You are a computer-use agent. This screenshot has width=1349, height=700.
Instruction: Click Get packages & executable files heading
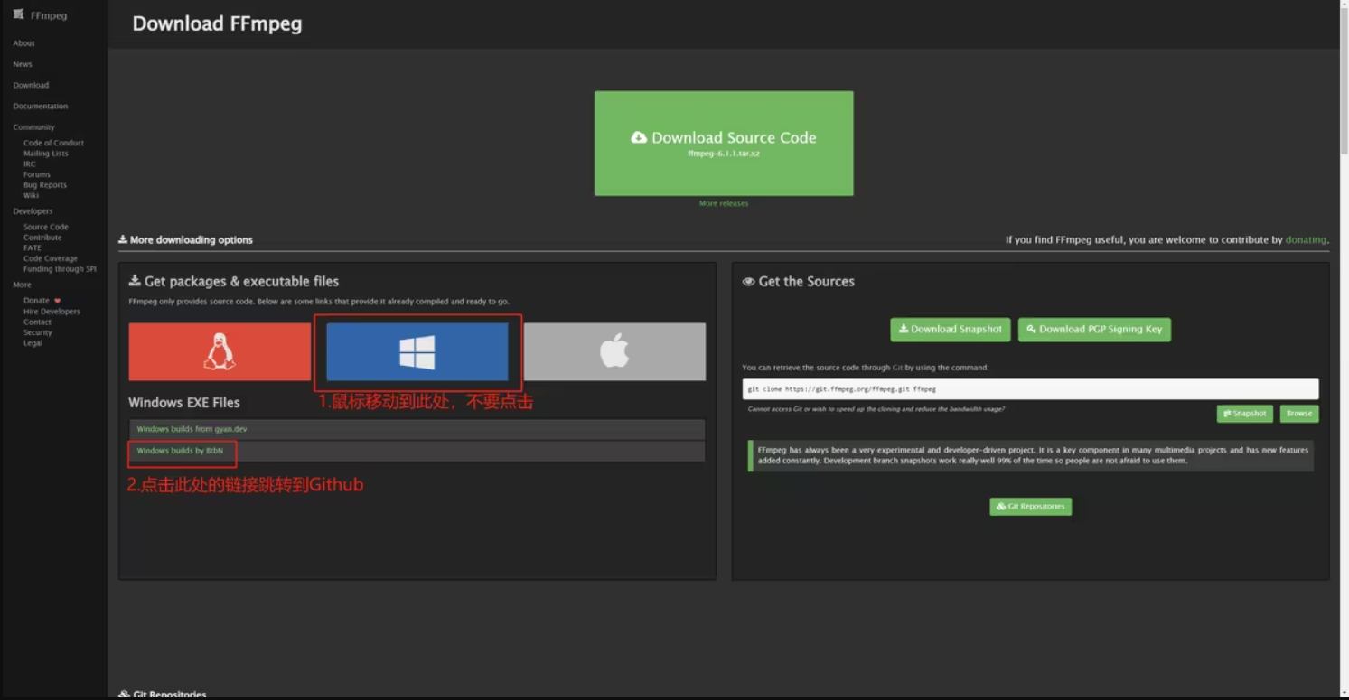(234, 282)
